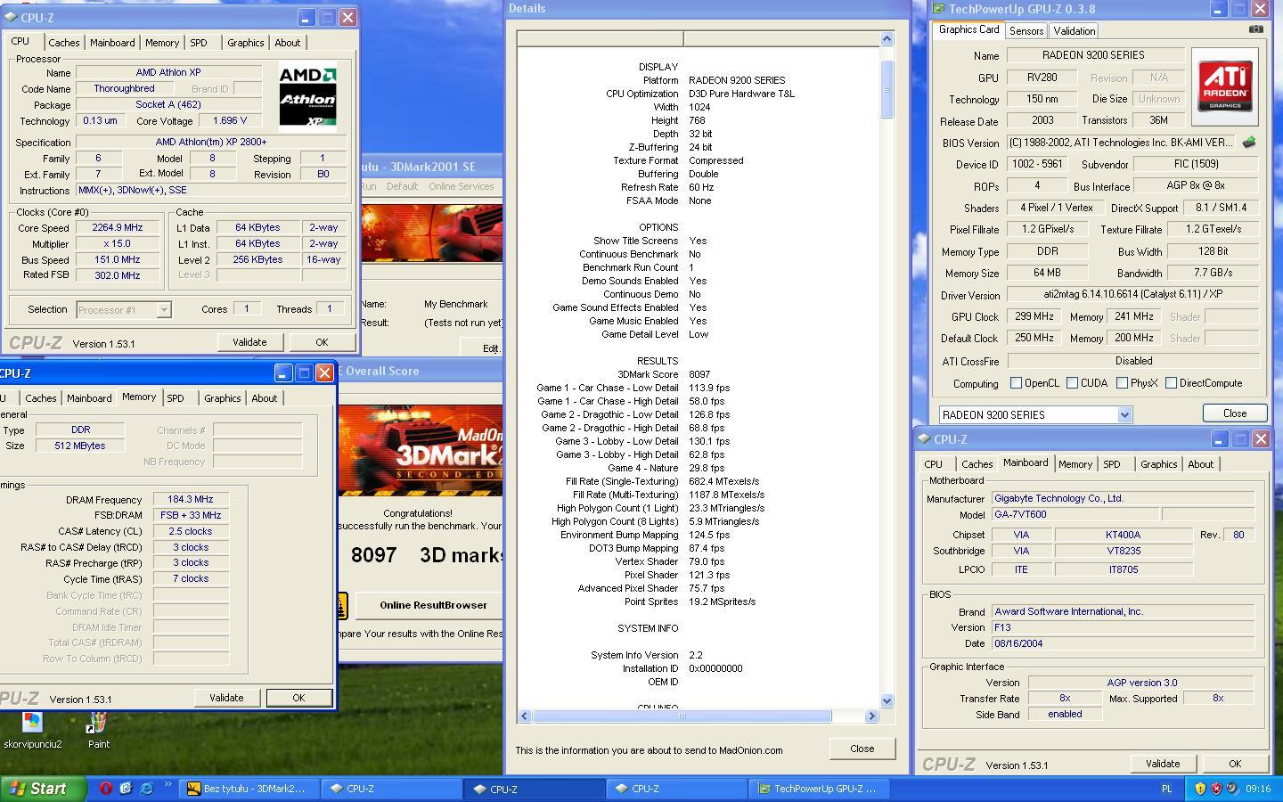The height and width of the screenshot is (802, 1283).
Task: Toggle the CUDA checkbox
Action: pos(1072,383)
